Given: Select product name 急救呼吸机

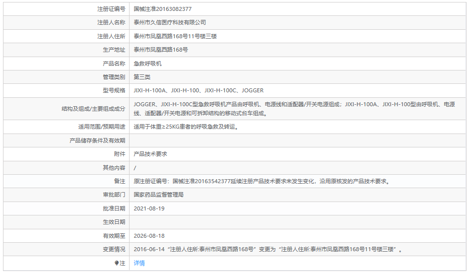Looking at the screenshot, I should click(x=147, y=64).
